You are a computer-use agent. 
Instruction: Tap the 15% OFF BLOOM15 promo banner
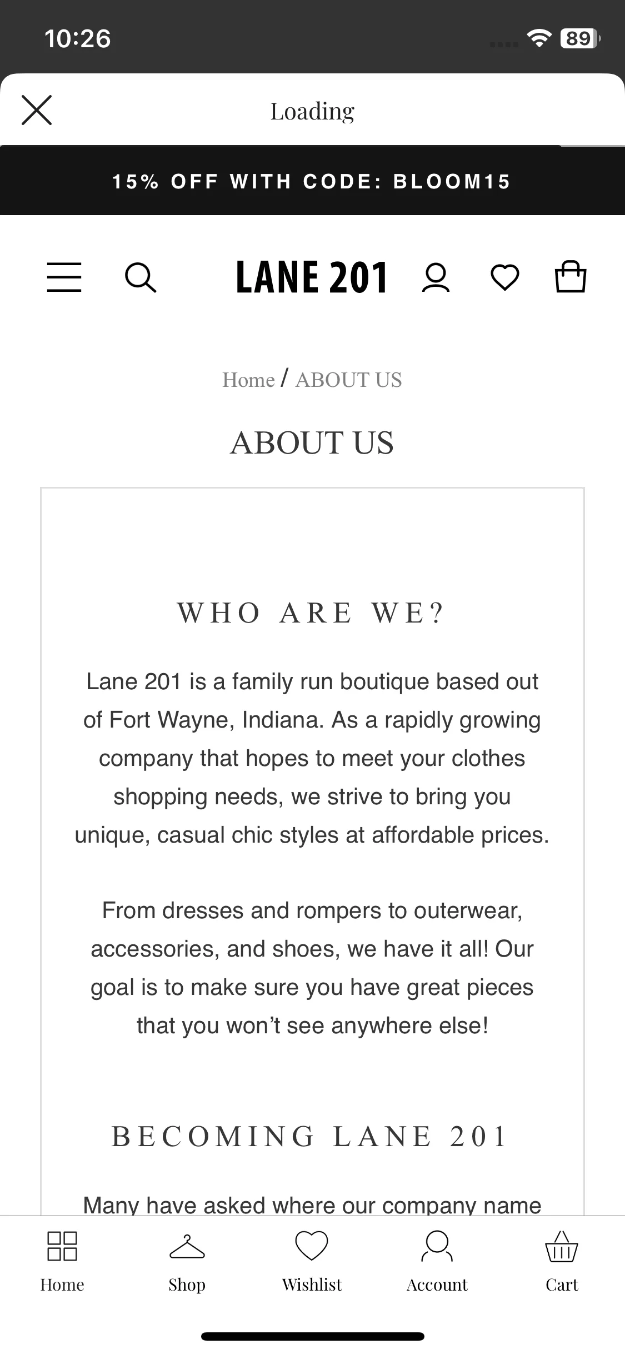click(x=312, y=181)
